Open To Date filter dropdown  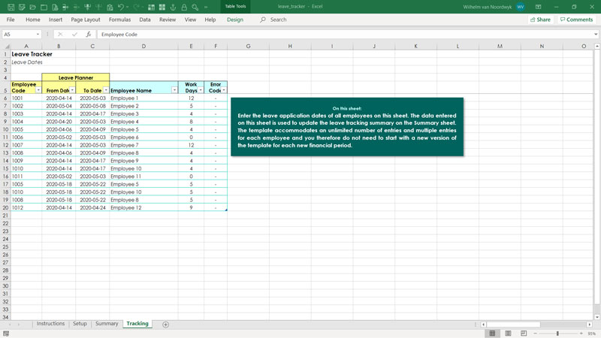coord(106,90)
